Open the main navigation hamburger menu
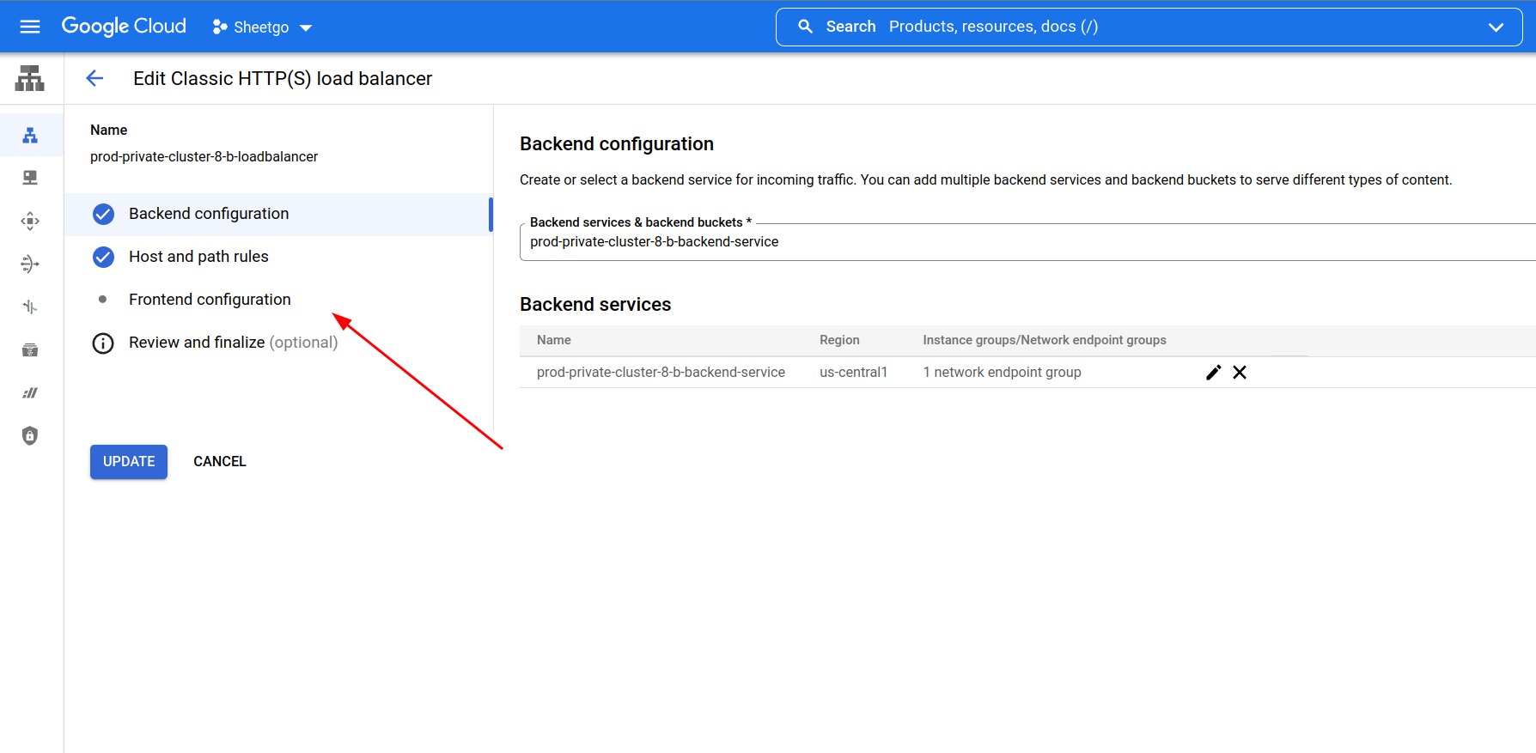1536x753 pixels. (x=30, y=27)
